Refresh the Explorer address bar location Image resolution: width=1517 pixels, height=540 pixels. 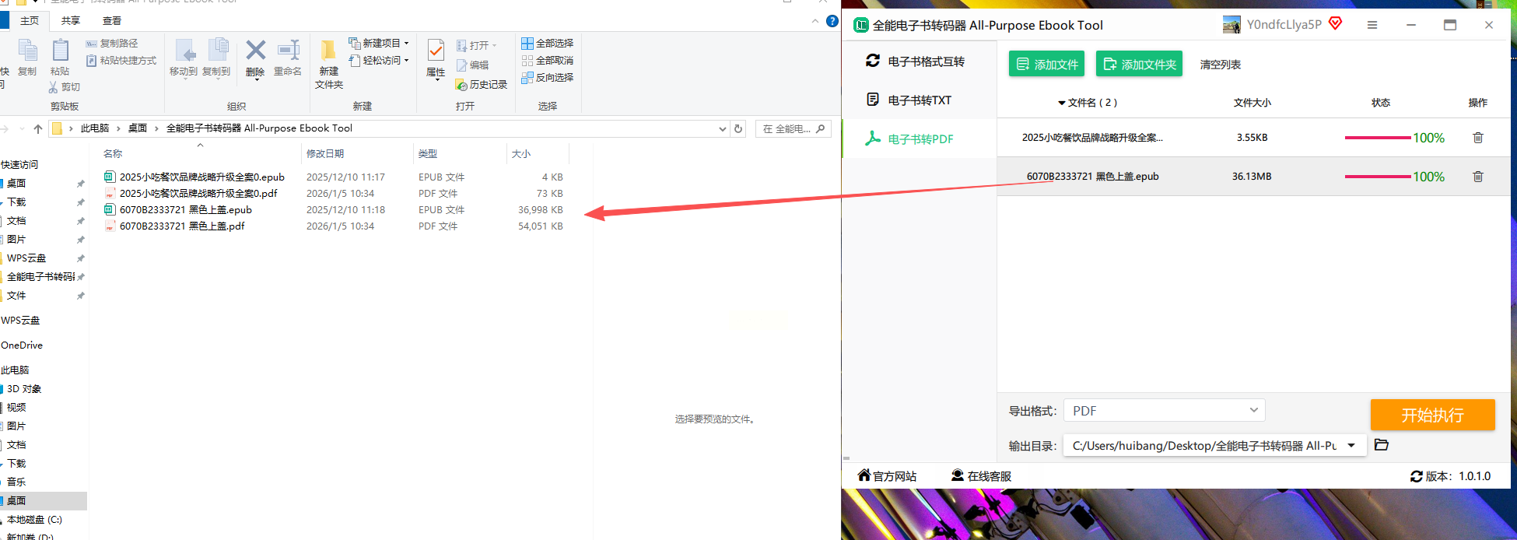[x=739, y=129]
